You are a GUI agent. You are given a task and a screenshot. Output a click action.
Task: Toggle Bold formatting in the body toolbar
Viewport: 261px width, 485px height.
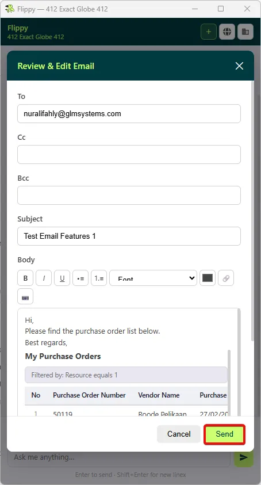pos(25,278)
